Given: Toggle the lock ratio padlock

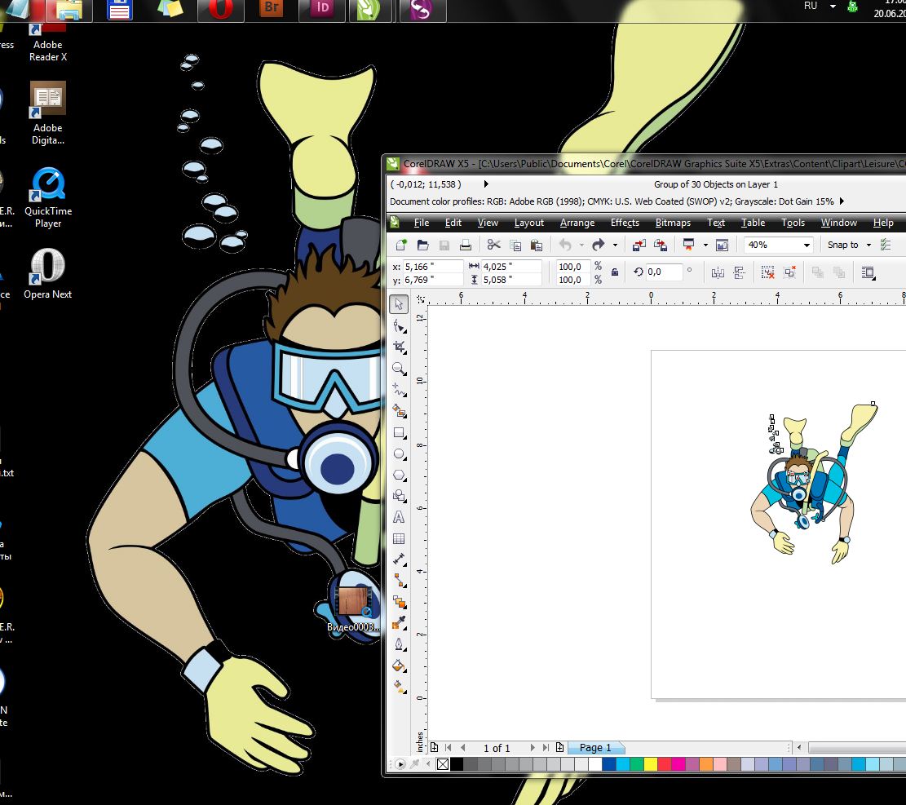Looking at the screenshot, I should [x=615, y=272].
